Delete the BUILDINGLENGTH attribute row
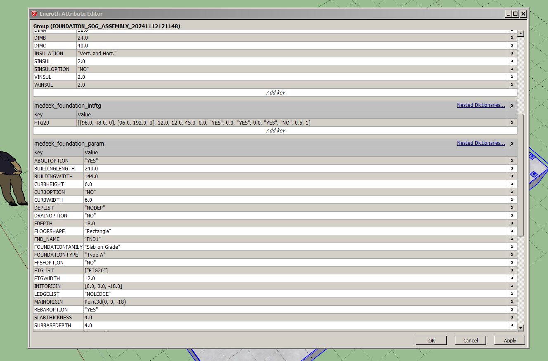548x361 pixels. pyautogui.click(x=512, y=168)
